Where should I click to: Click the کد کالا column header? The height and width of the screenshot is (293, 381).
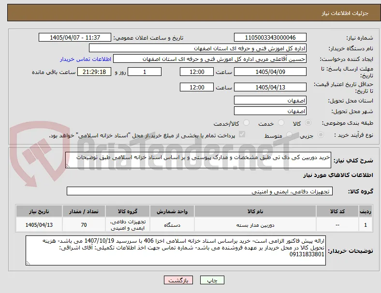tap(337, 211)
